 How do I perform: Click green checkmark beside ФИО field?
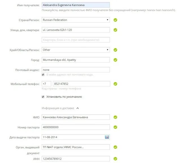click(x=115, y=117)
